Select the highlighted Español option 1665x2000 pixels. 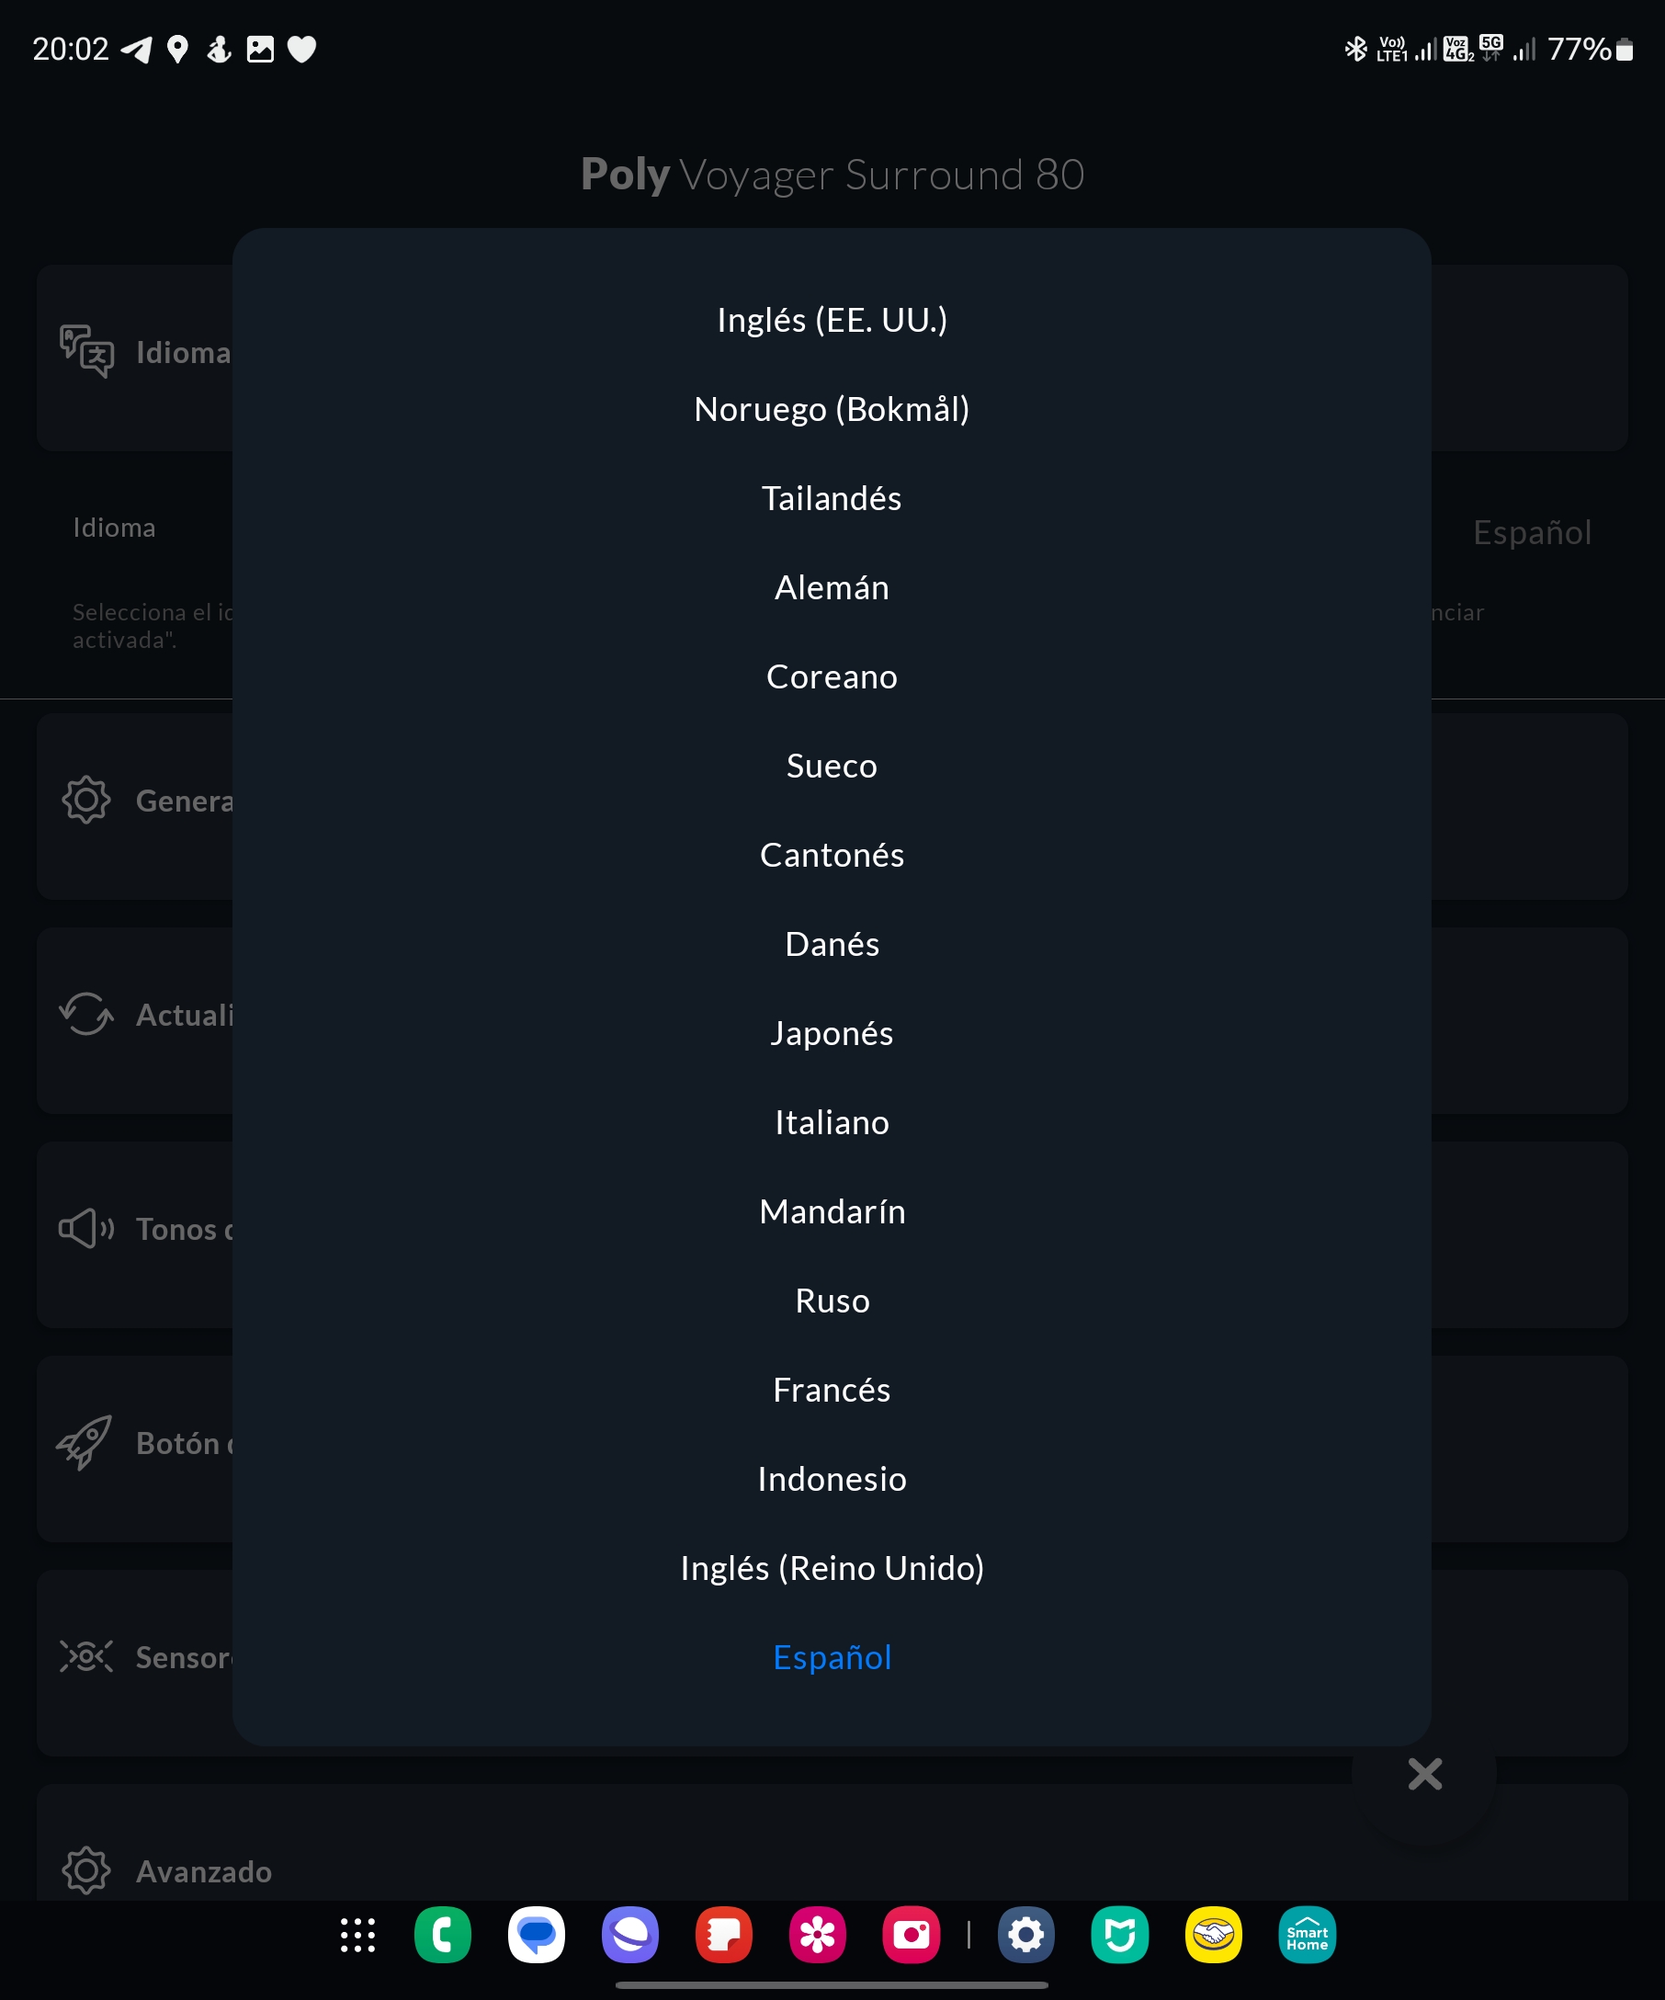click(x=832, y=1657)
